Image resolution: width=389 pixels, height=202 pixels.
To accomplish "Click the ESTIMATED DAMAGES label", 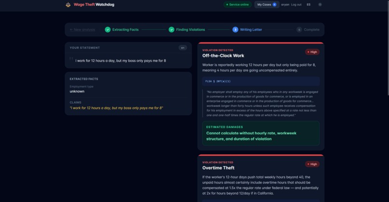I will [224, 127].
